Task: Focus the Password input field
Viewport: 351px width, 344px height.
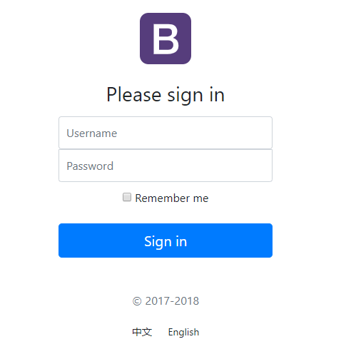Action: tap(166, 166)
